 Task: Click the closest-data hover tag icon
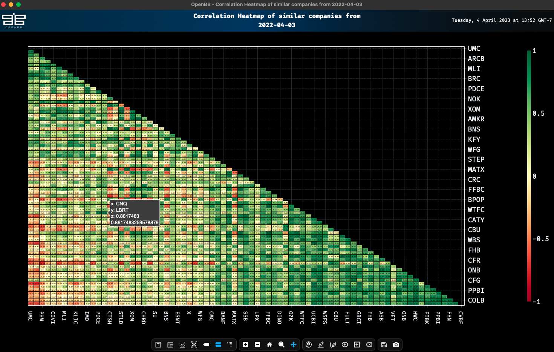[206, 344]
